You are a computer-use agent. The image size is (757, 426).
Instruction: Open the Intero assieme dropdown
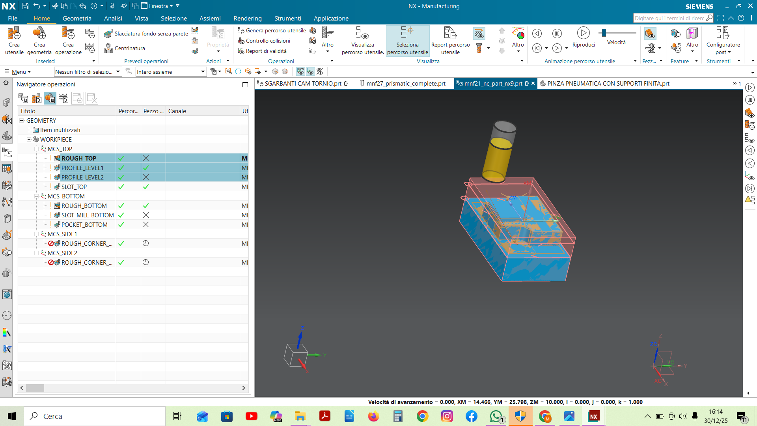[x=203, y=72]
